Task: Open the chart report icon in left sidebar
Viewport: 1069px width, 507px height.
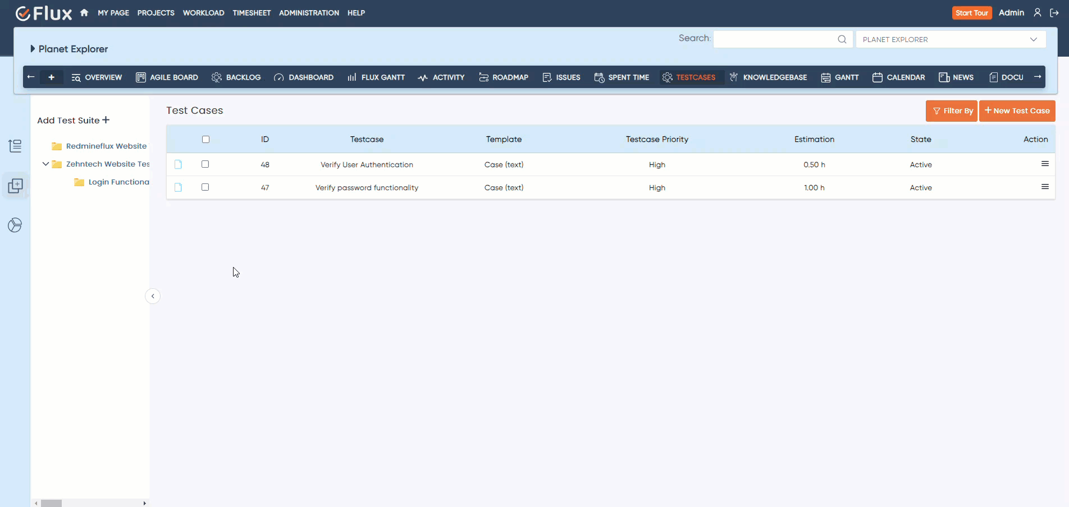Action: (15, 225)
